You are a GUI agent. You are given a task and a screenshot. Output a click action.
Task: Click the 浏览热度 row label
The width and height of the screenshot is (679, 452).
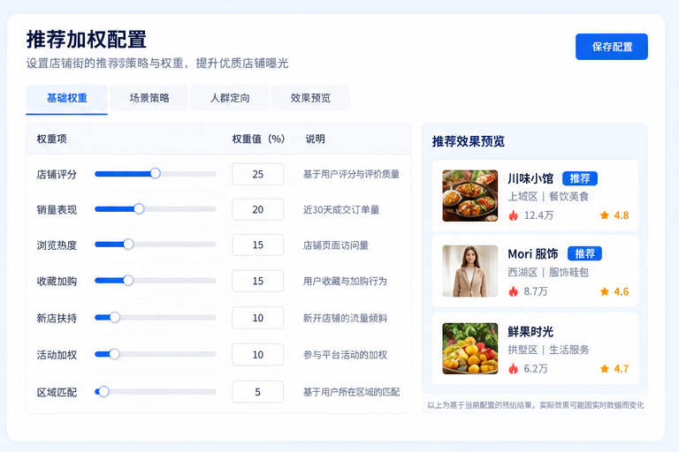click(57, 245)
